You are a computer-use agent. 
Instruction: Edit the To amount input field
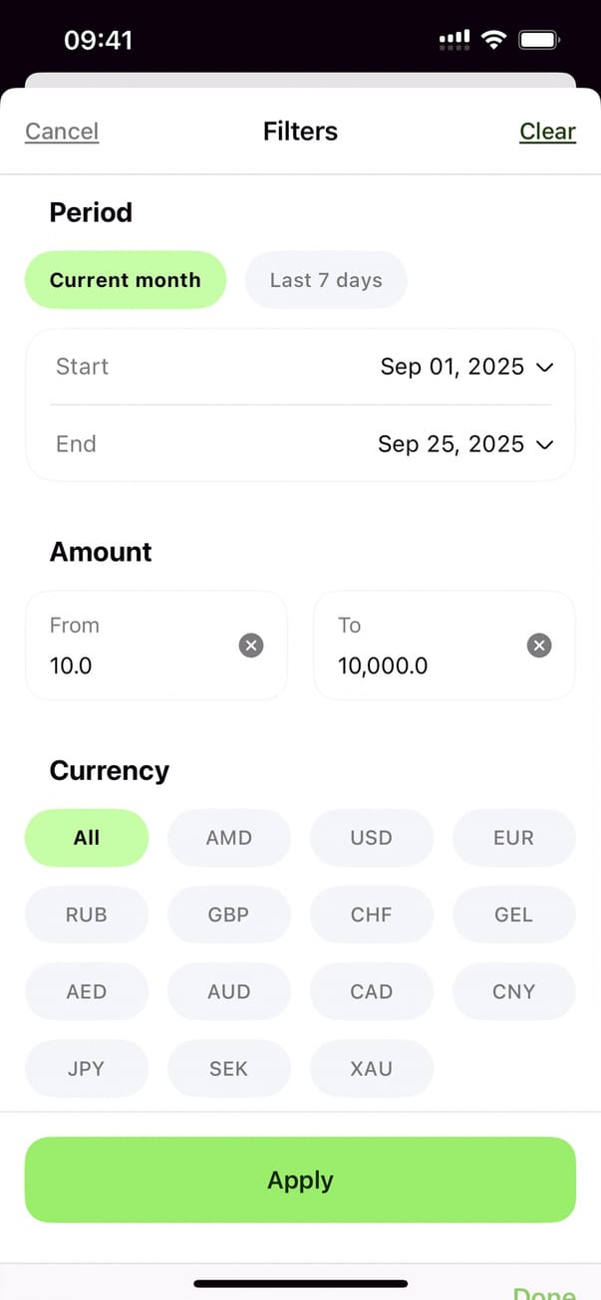419,664
